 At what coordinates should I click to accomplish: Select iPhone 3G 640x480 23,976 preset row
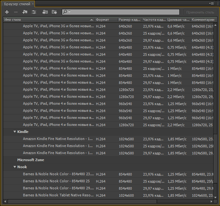click(x=108, y=47)
